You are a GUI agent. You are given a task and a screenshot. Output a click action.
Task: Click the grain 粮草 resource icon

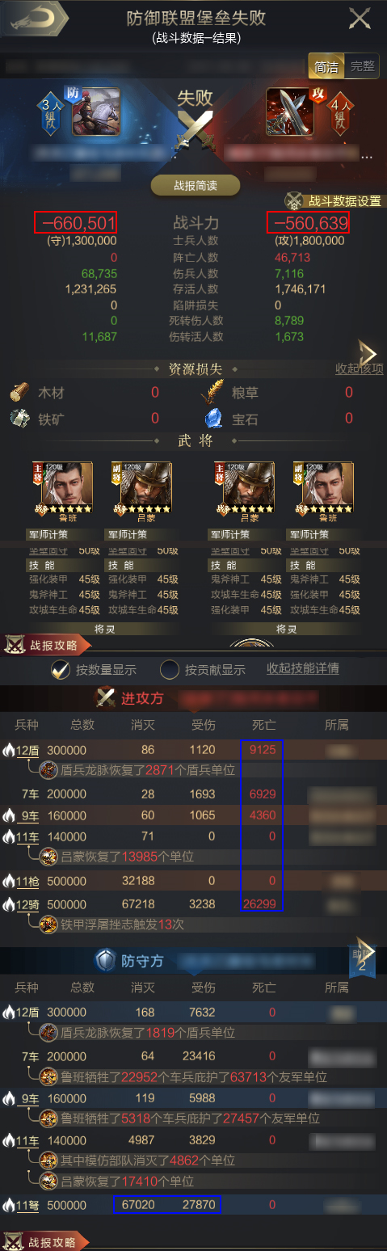click(213, 393)
